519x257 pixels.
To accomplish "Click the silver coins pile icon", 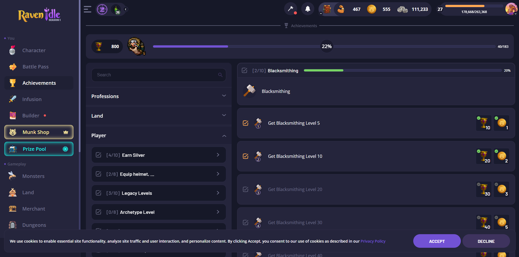I will [x=402, y=10].
